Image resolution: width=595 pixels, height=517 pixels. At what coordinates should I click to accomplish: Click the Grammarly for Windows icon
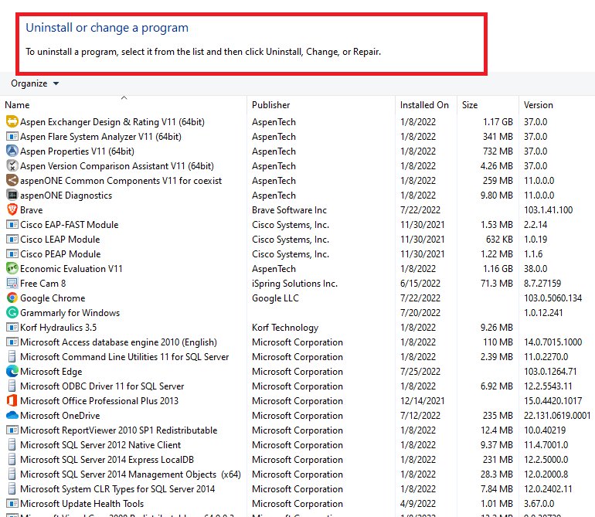tap(12, 313)
